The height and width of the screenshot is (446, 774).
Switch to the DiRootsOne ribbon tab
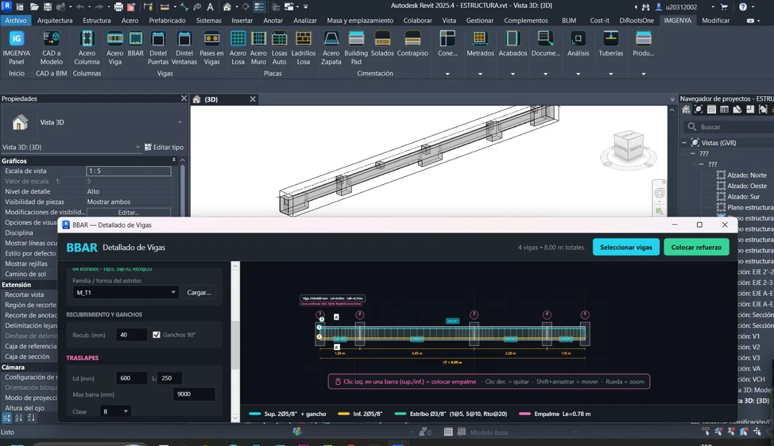pos(637,21)
